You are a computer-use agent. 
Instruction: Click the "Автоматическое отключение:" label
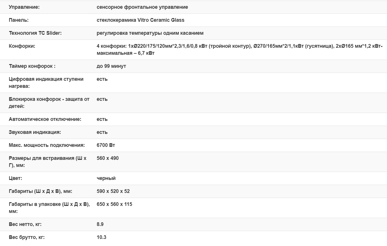(x=45, y=119)
